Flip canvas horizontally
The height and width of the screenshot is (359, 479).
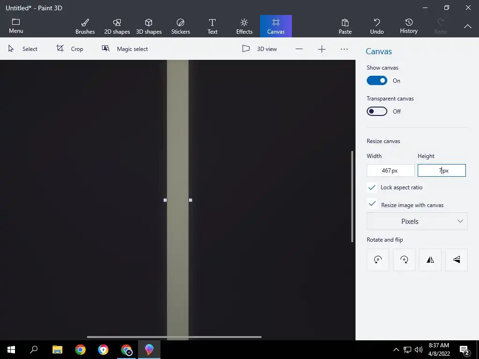430,260
